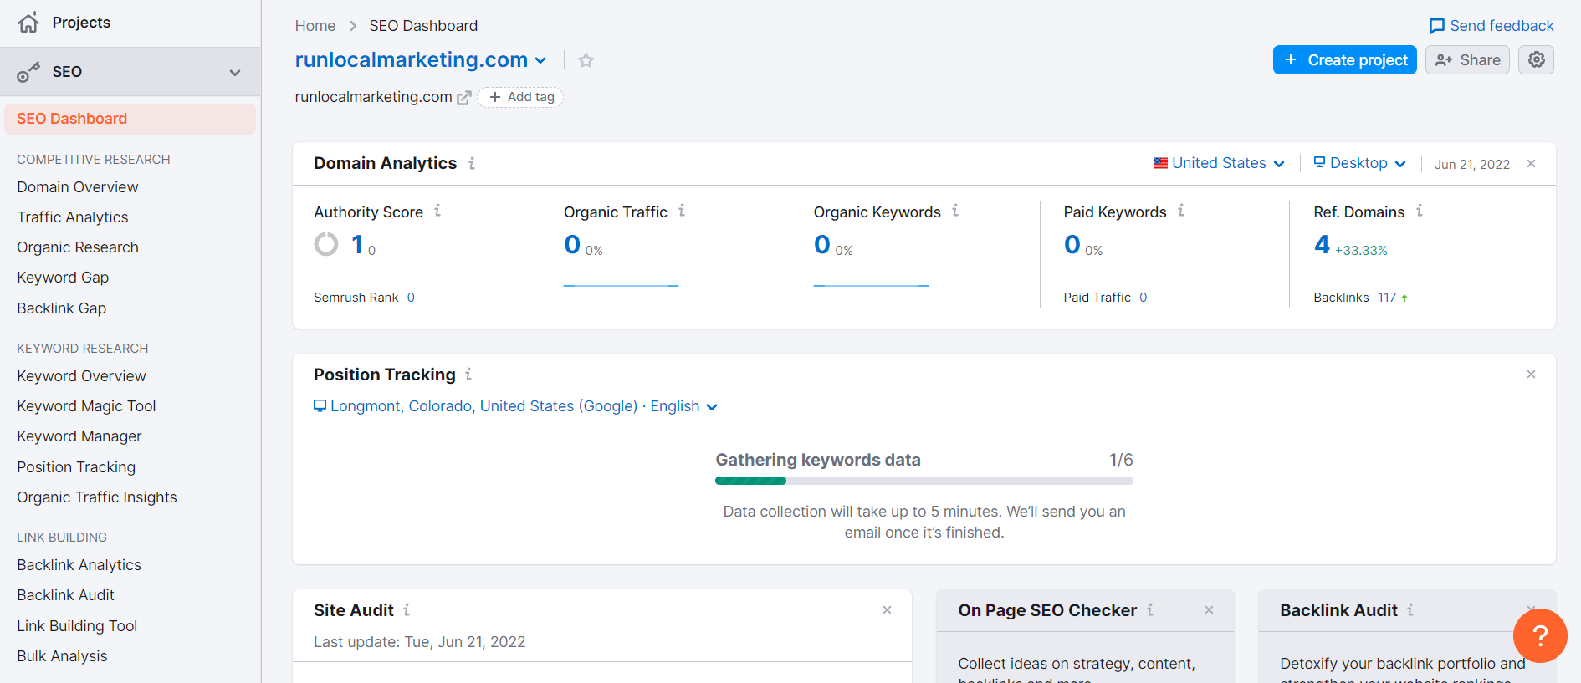Click Organic Keywords trend sparkline
1581x683 pixels.
click(871, 285)
